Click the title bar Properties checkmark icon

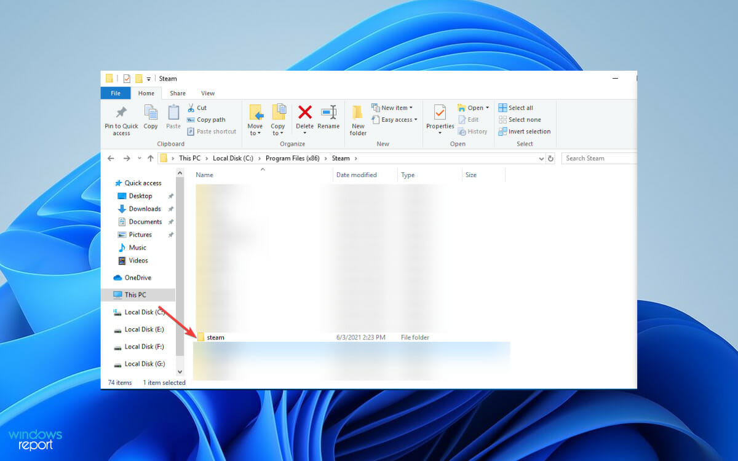point(127,78)
